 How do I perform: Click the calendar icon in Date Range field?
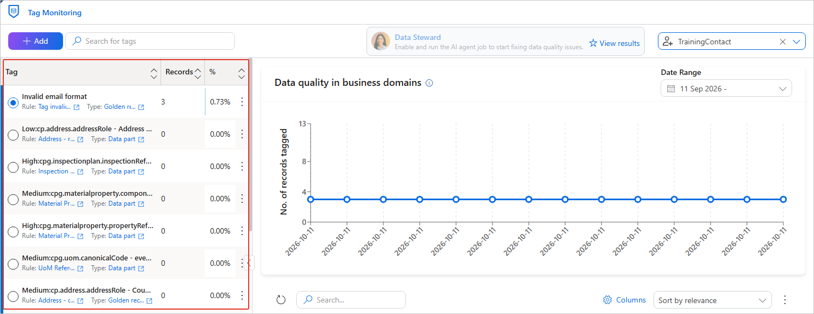(x=671, y=89)
